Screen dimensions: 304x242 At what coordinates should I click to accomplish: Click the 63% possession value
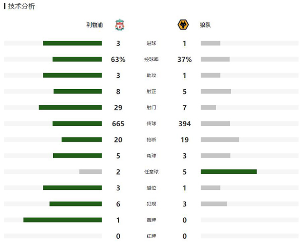click(x=118, y=59)
